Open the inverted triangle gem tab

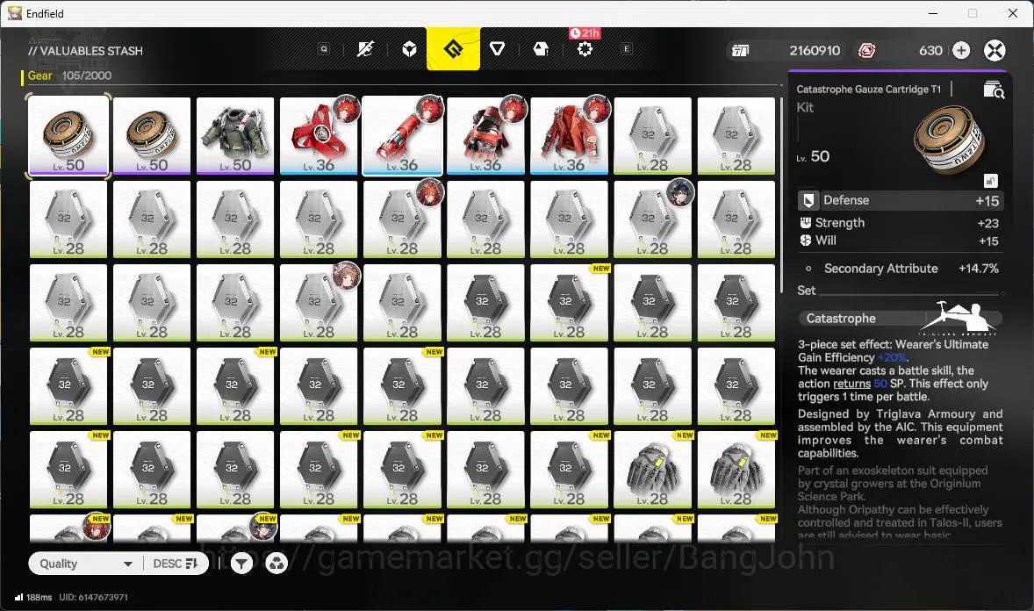(497, 49)
